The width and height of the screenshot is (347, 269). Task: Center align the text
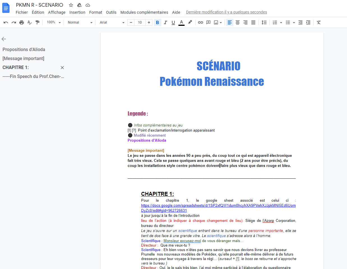point(238,22)
